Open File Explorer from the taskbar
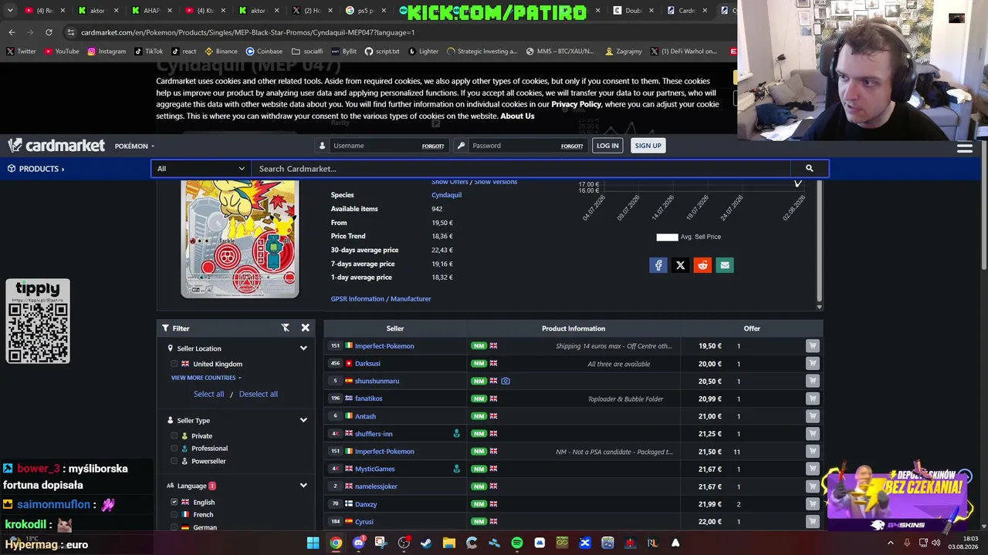988x555 pixels. tap(449, 543)
